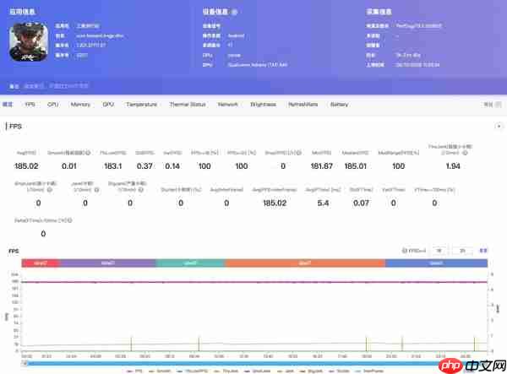Screen dimensions: 507x374
Task: Click the Median FPS value 185.01
Action: [x=356, y=166]
